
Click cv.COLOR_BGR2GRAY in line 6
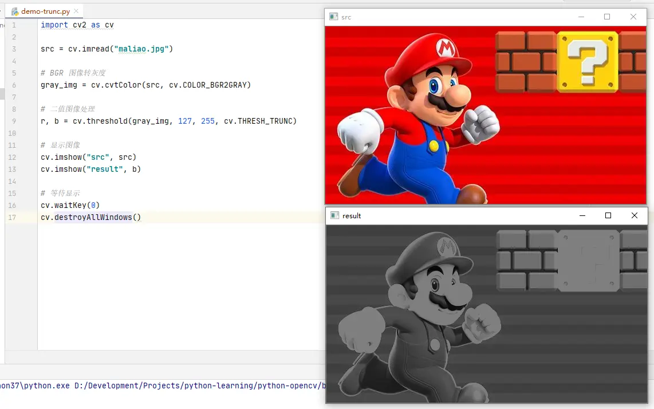208,85
